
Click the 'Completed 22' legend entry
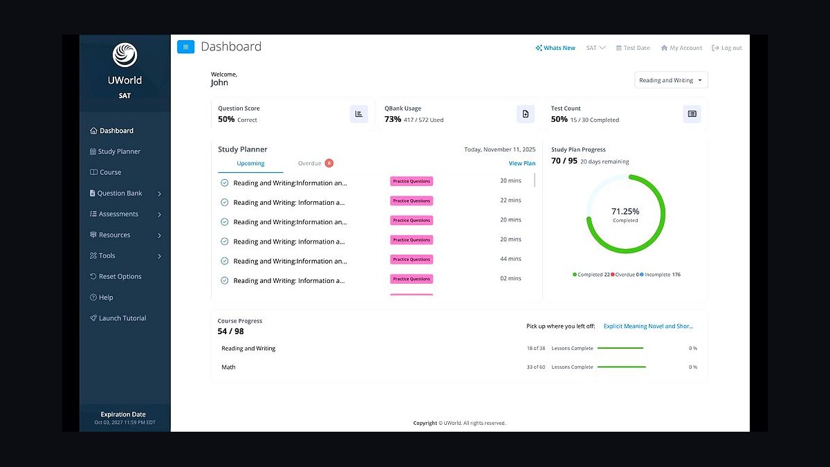591,275
